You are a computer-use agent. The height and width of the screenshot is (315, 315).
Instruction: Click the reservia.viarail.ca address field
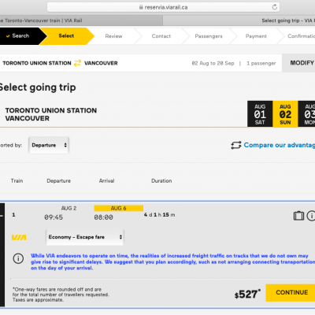pyautogui.click(x=163, y=7)
